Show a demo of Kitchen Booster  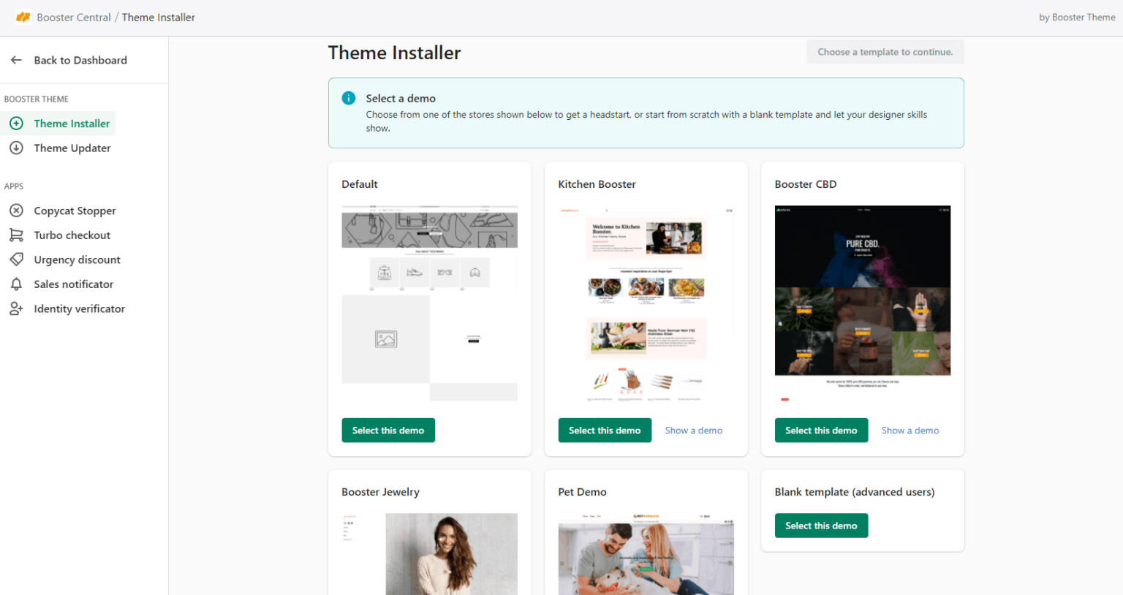point(693,431)
